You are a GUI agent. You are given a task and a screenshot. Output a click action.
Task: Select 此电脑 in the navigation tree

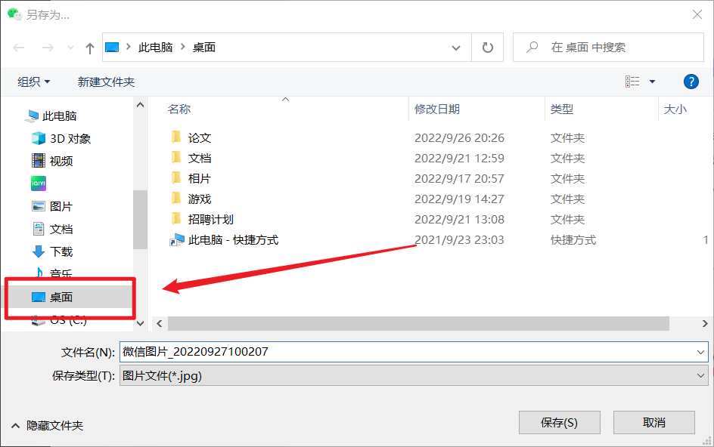tap(59, 116)
